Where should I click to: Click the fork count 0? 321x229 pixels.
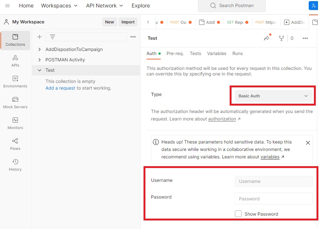click(292, 38)
